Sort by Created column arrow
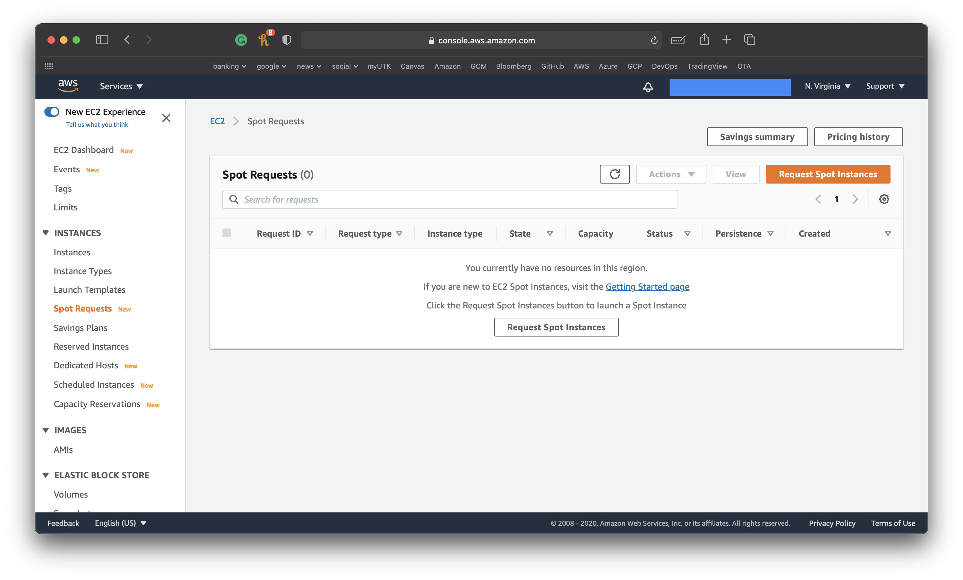 [888, 233]
